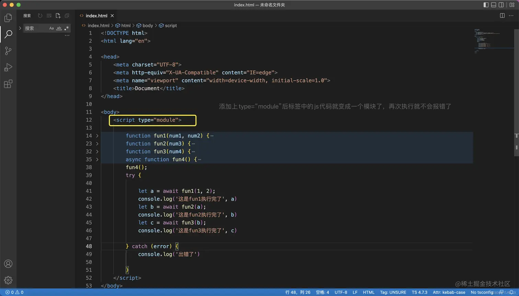
Task: Toggle Match Case in search box
Action: tap(51, 28)
